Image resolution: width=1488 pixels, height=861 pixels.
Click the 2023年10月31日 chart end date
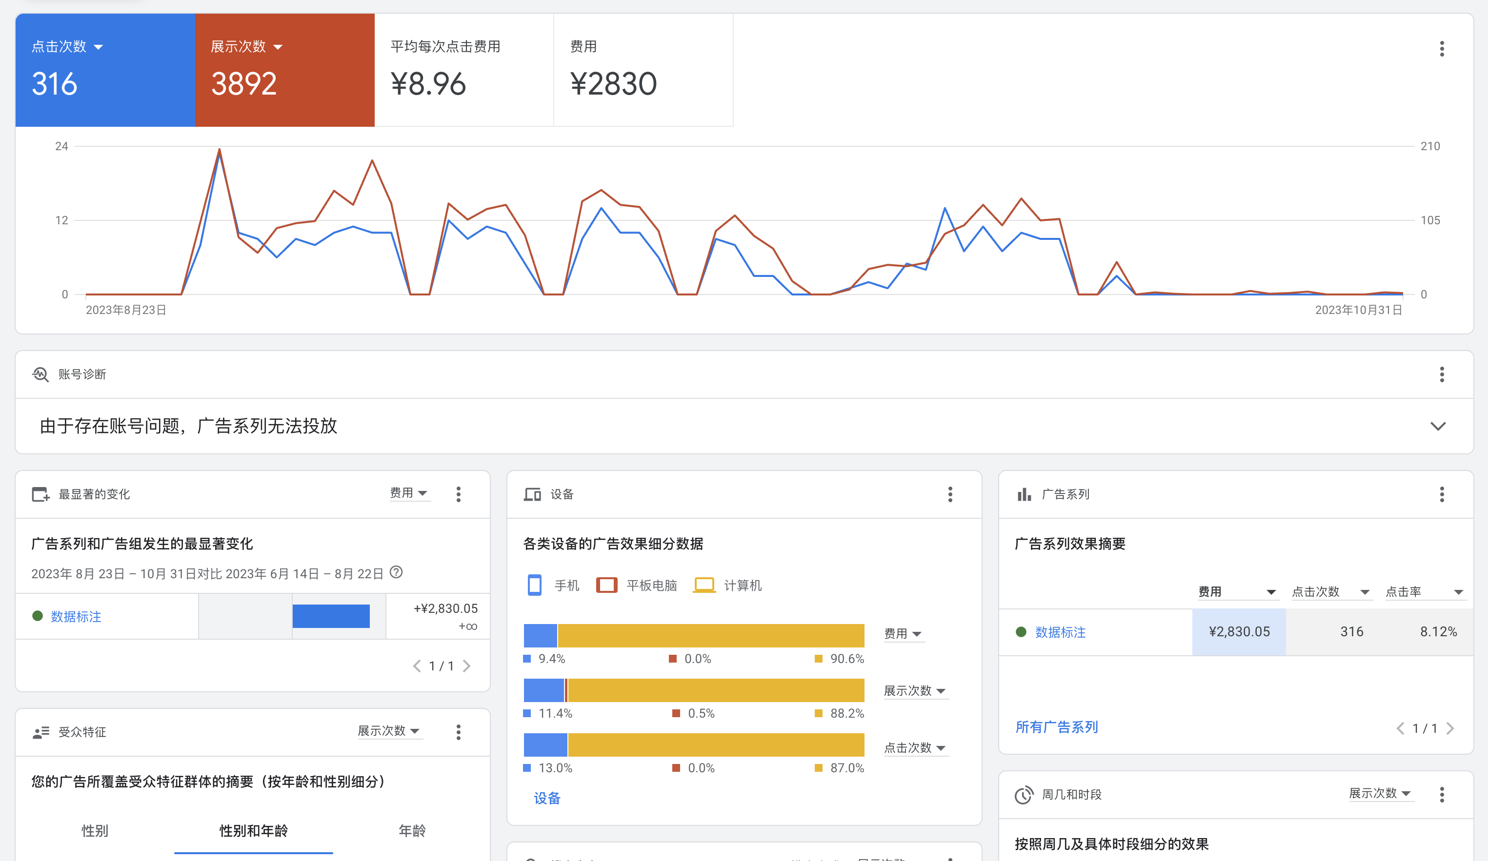tap(1358, 311)
